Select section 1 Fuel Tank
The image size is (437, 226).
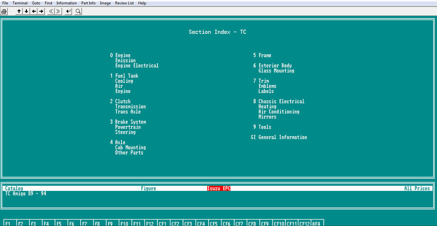tap(124, 76)
